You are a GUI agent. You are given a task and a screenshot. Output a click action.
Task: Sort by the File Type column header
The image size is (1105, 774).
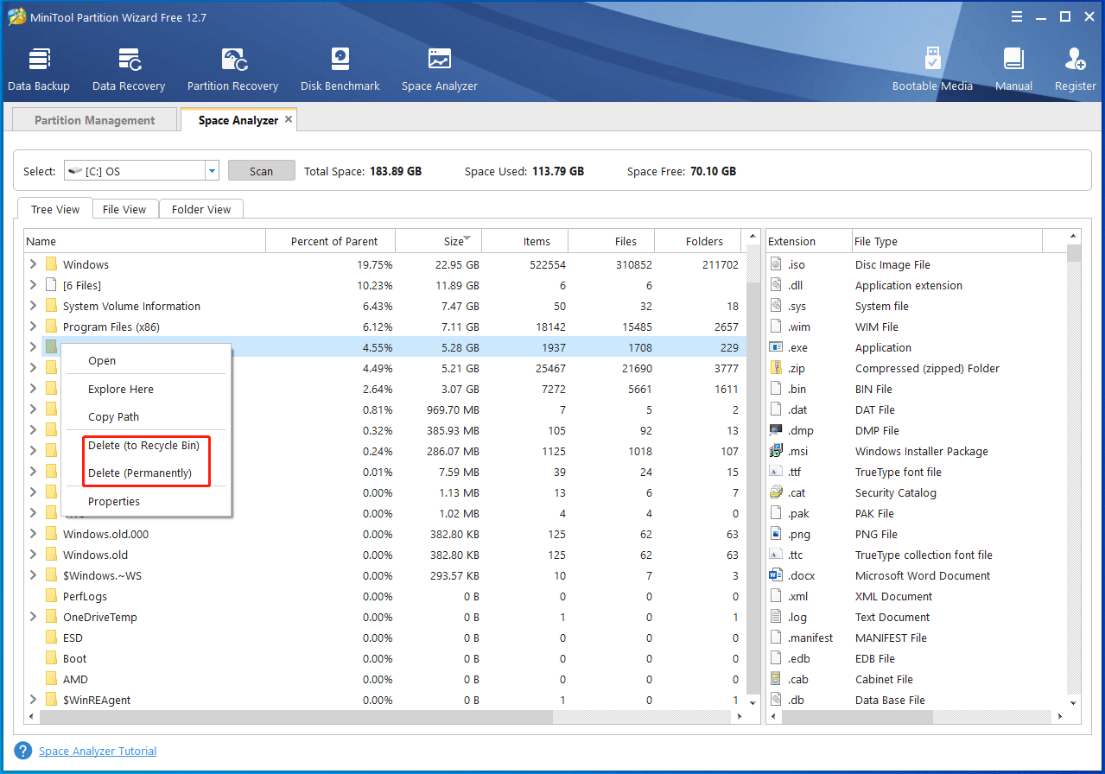[x=947, y=241]
